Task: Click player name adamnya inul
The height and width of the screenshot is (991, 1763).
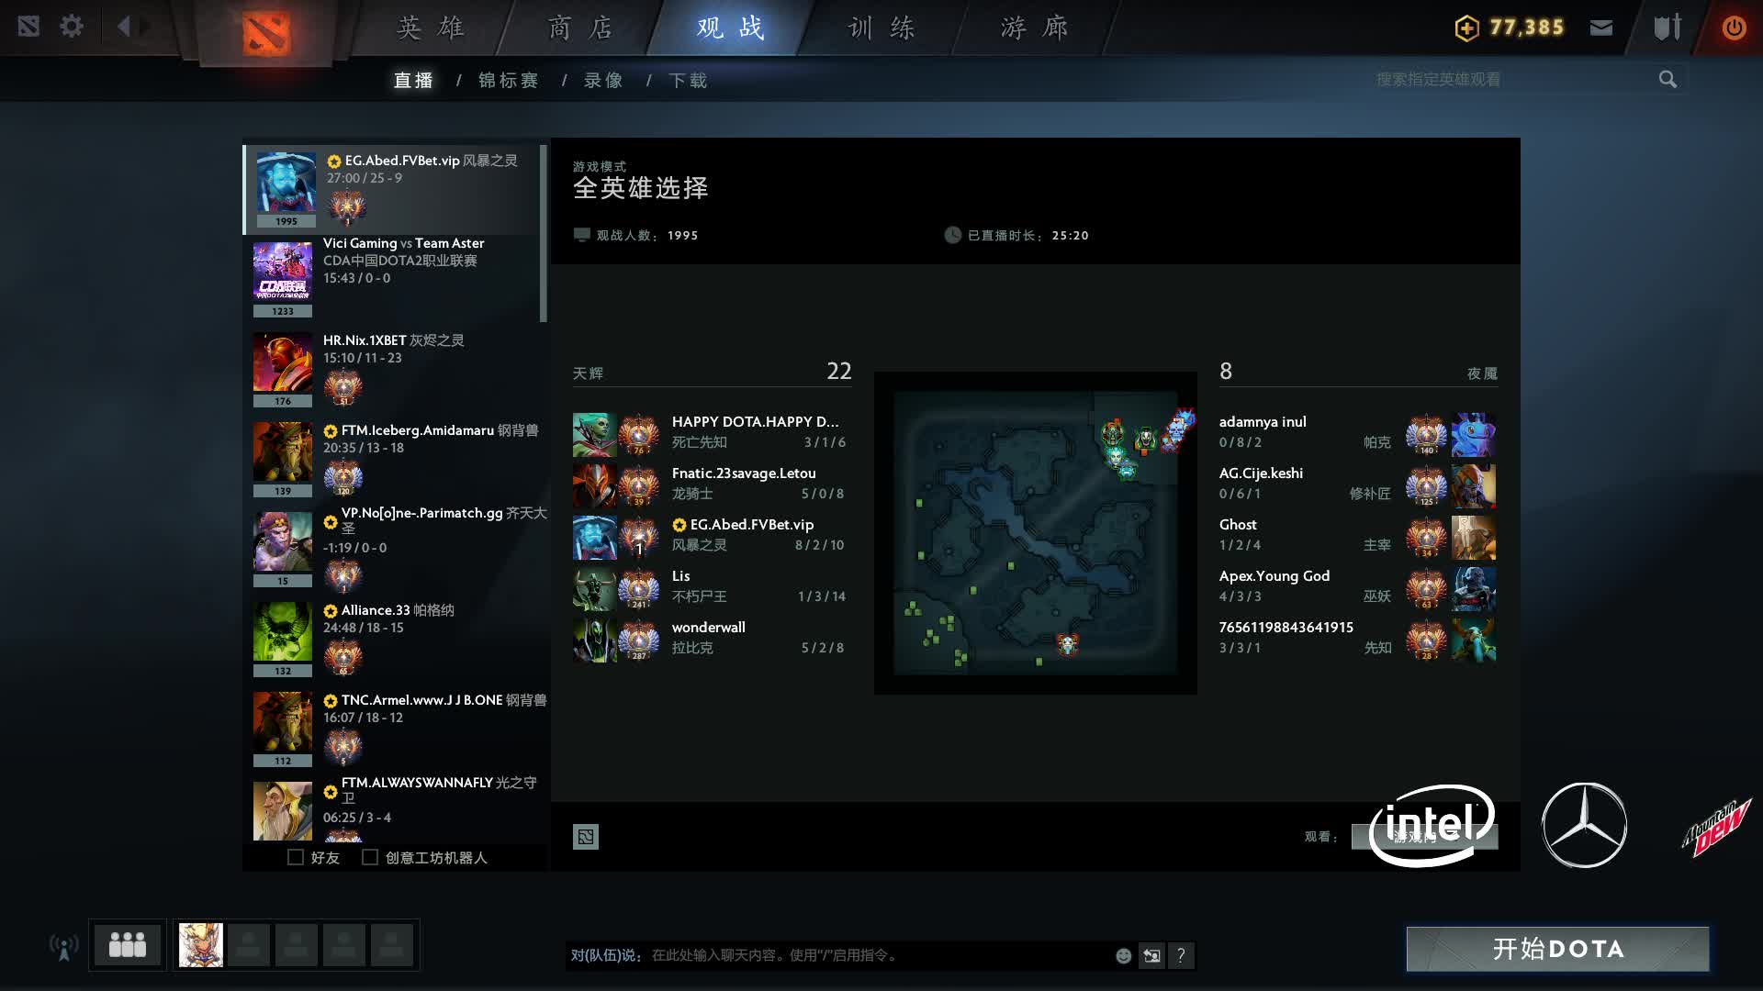Action: coord(1263,422)
